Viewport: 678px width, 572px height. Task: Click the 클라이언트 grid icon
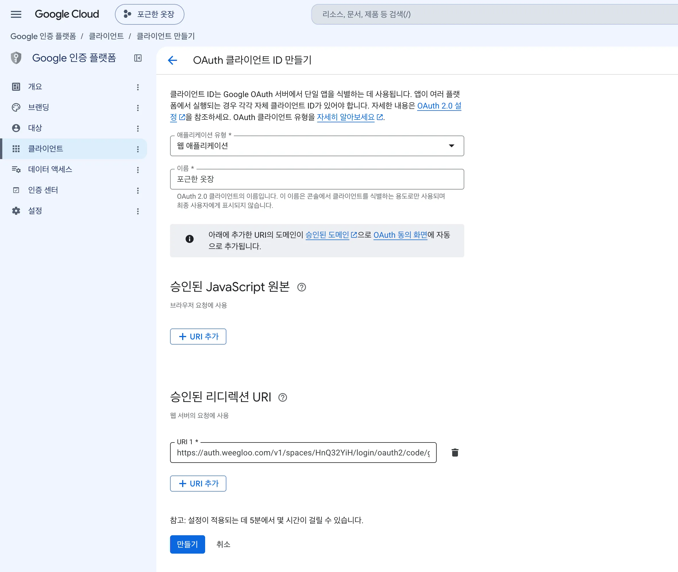tap(16, 149)
